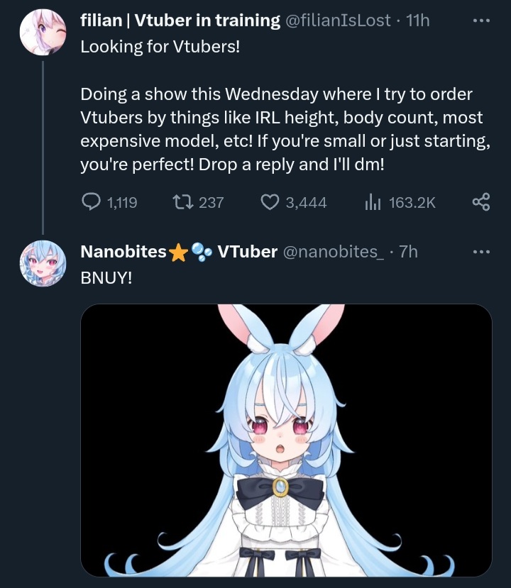This screenshot has width=511, height=588.
Task: Open the BNUY! reply text
Action: coord(106,278)
